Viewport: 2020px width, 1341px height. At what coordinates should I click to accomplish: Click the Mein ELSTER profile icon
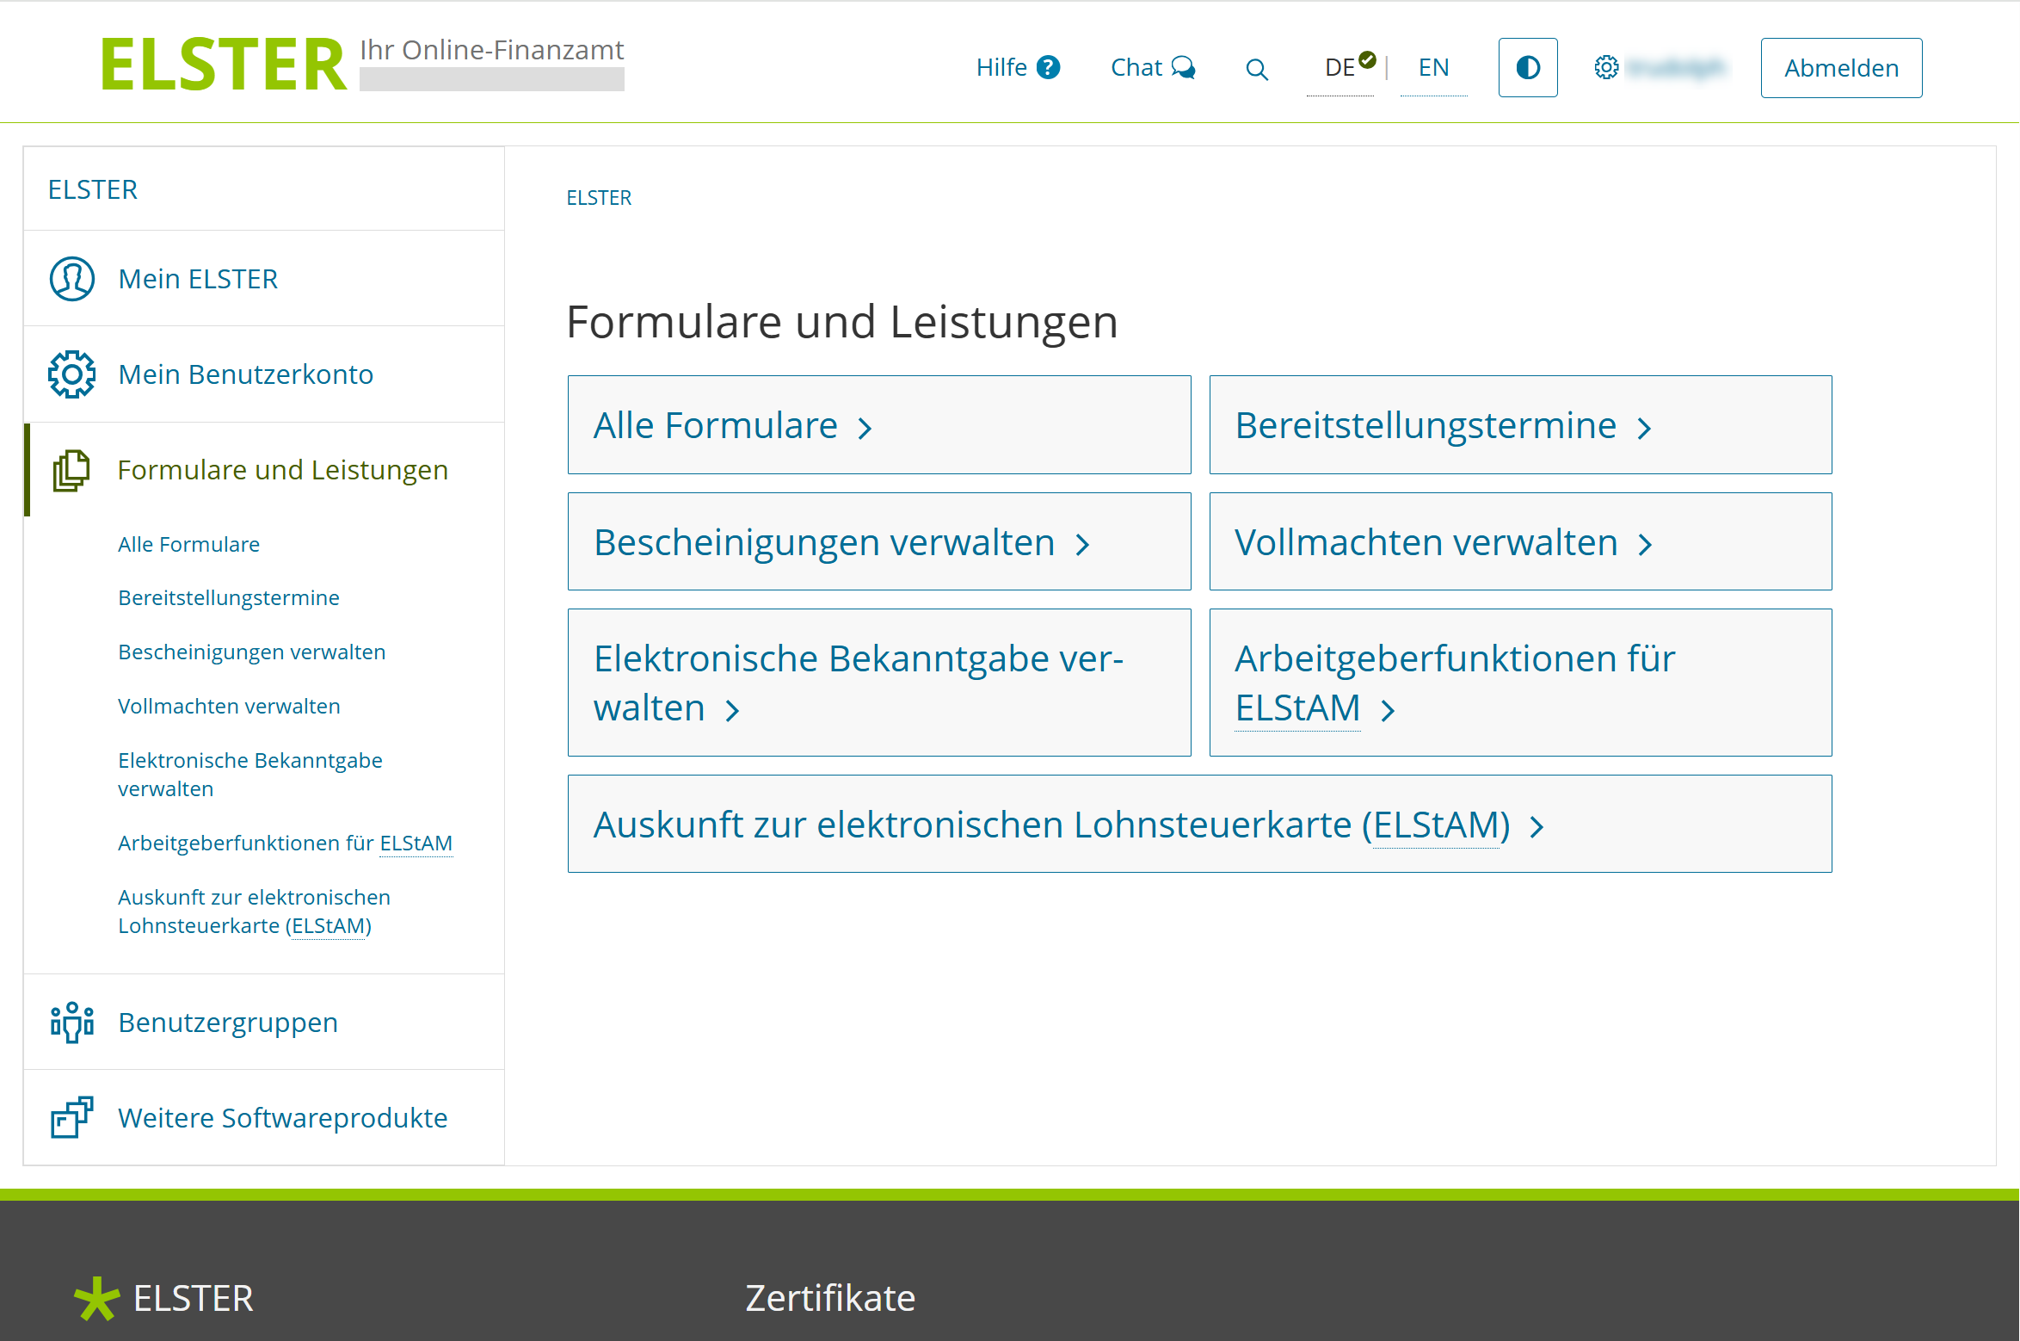72,279
